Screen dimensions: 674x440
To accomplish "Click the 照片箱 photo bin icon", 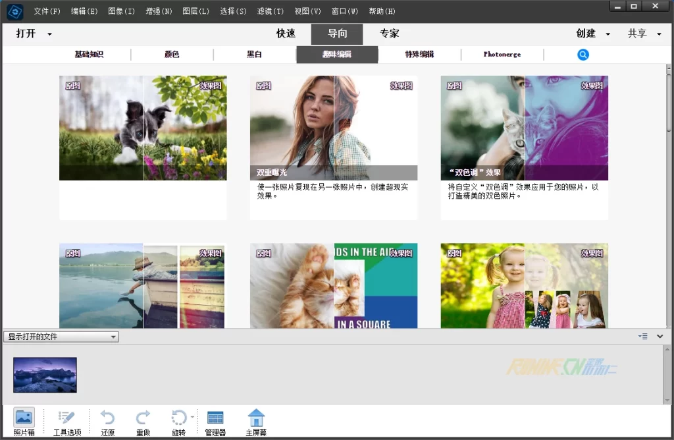I will [24, 418].
